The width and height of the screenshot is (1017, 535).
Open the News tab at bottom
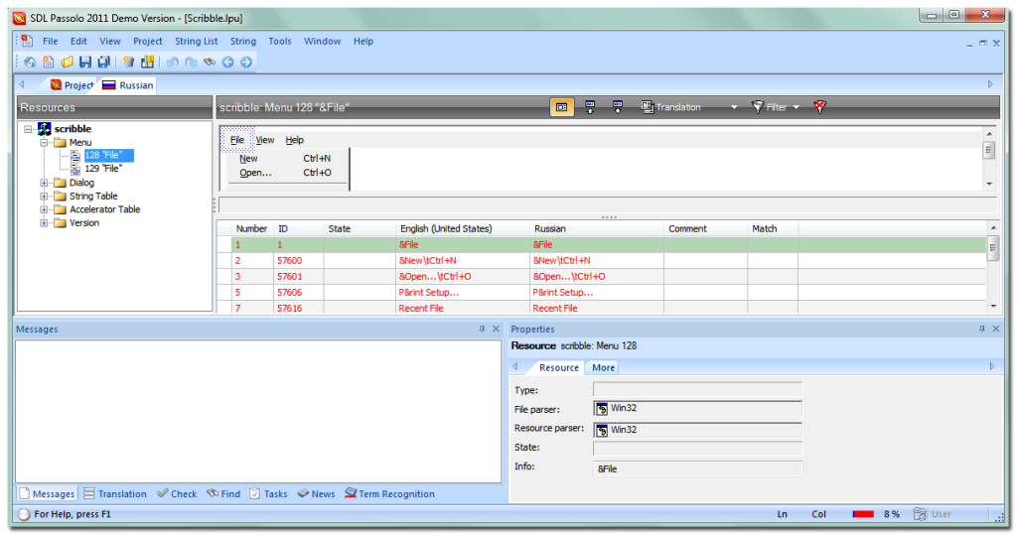coord(317,494)
